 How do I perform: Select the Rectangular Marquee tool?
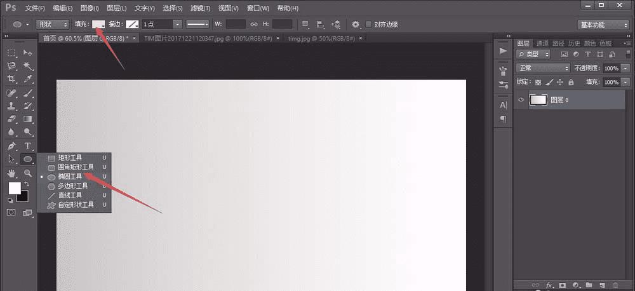(11, 53)
